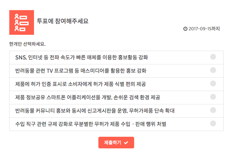Select radio button for the 허가 인증 표시 option
Image resolution: width=234 pixels, height=153 pixels.
coord(213,83)
